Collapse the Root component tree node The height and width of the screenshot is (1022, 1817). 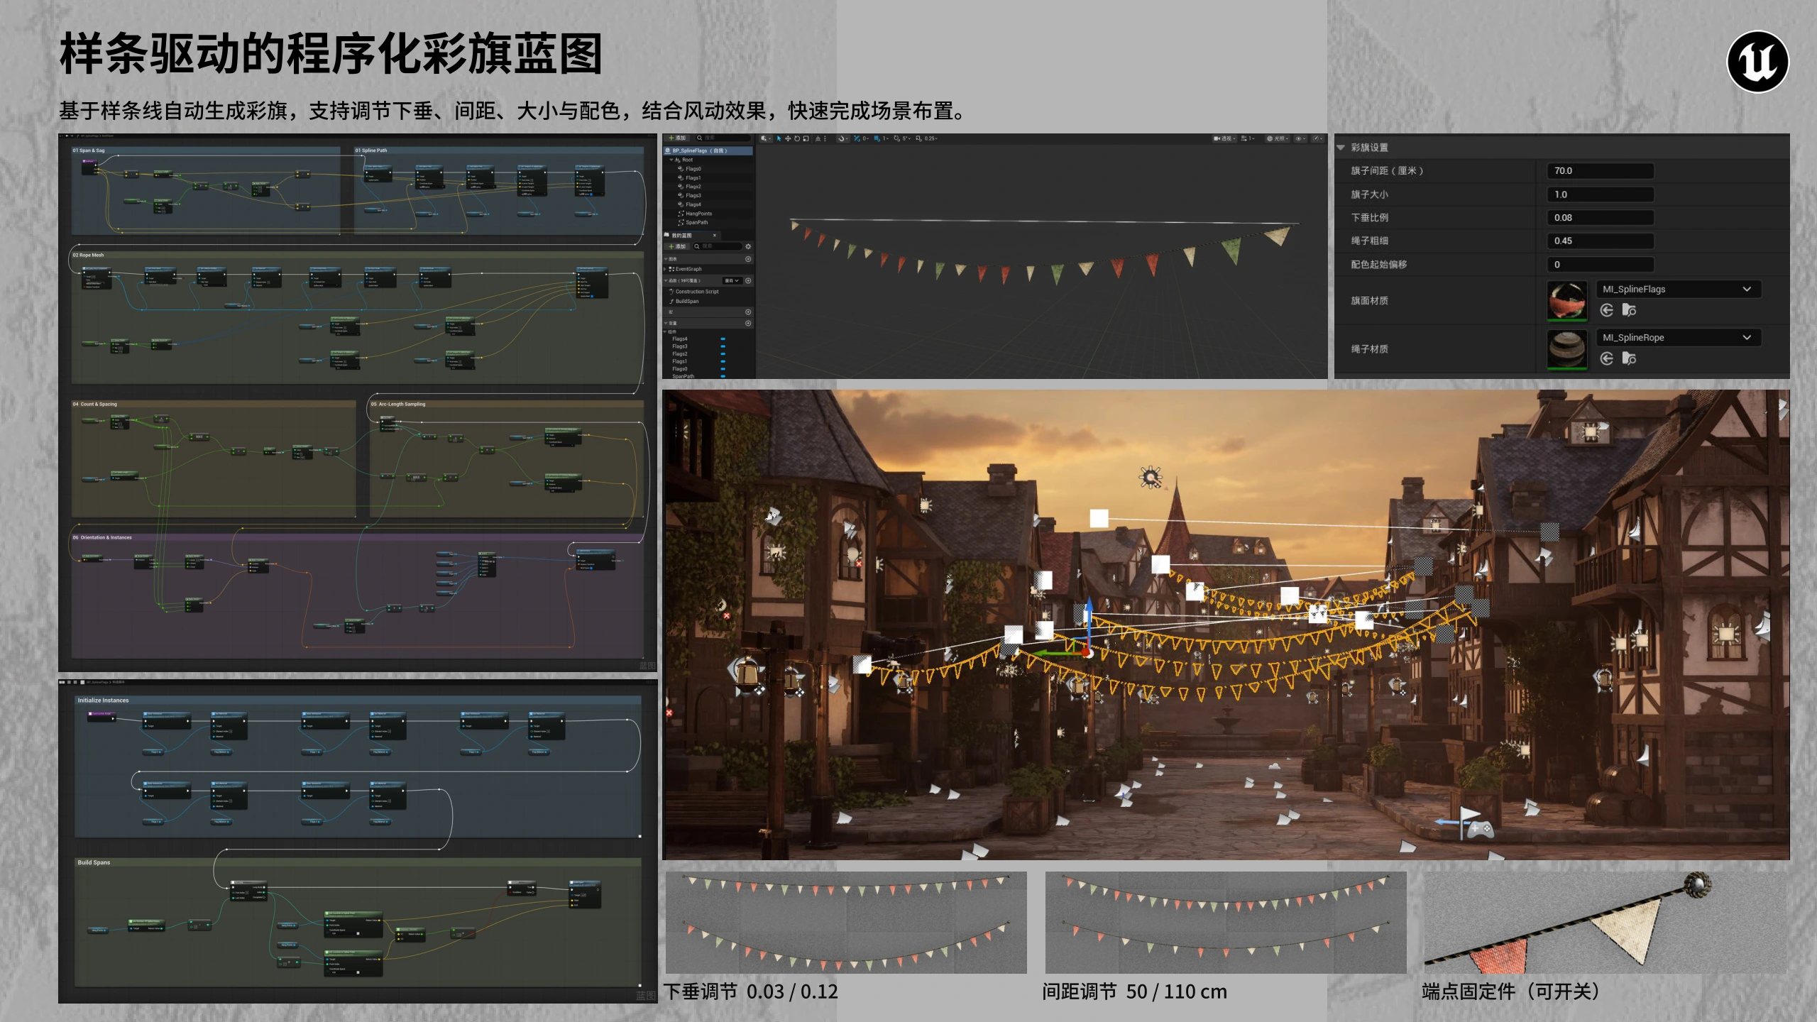coord(671,160)
